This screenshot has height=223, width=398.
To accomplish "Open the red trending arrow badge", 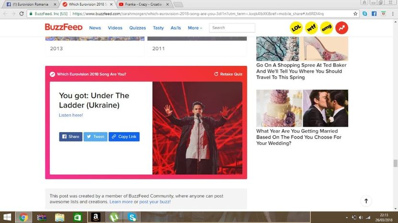I will pos(341,28).
